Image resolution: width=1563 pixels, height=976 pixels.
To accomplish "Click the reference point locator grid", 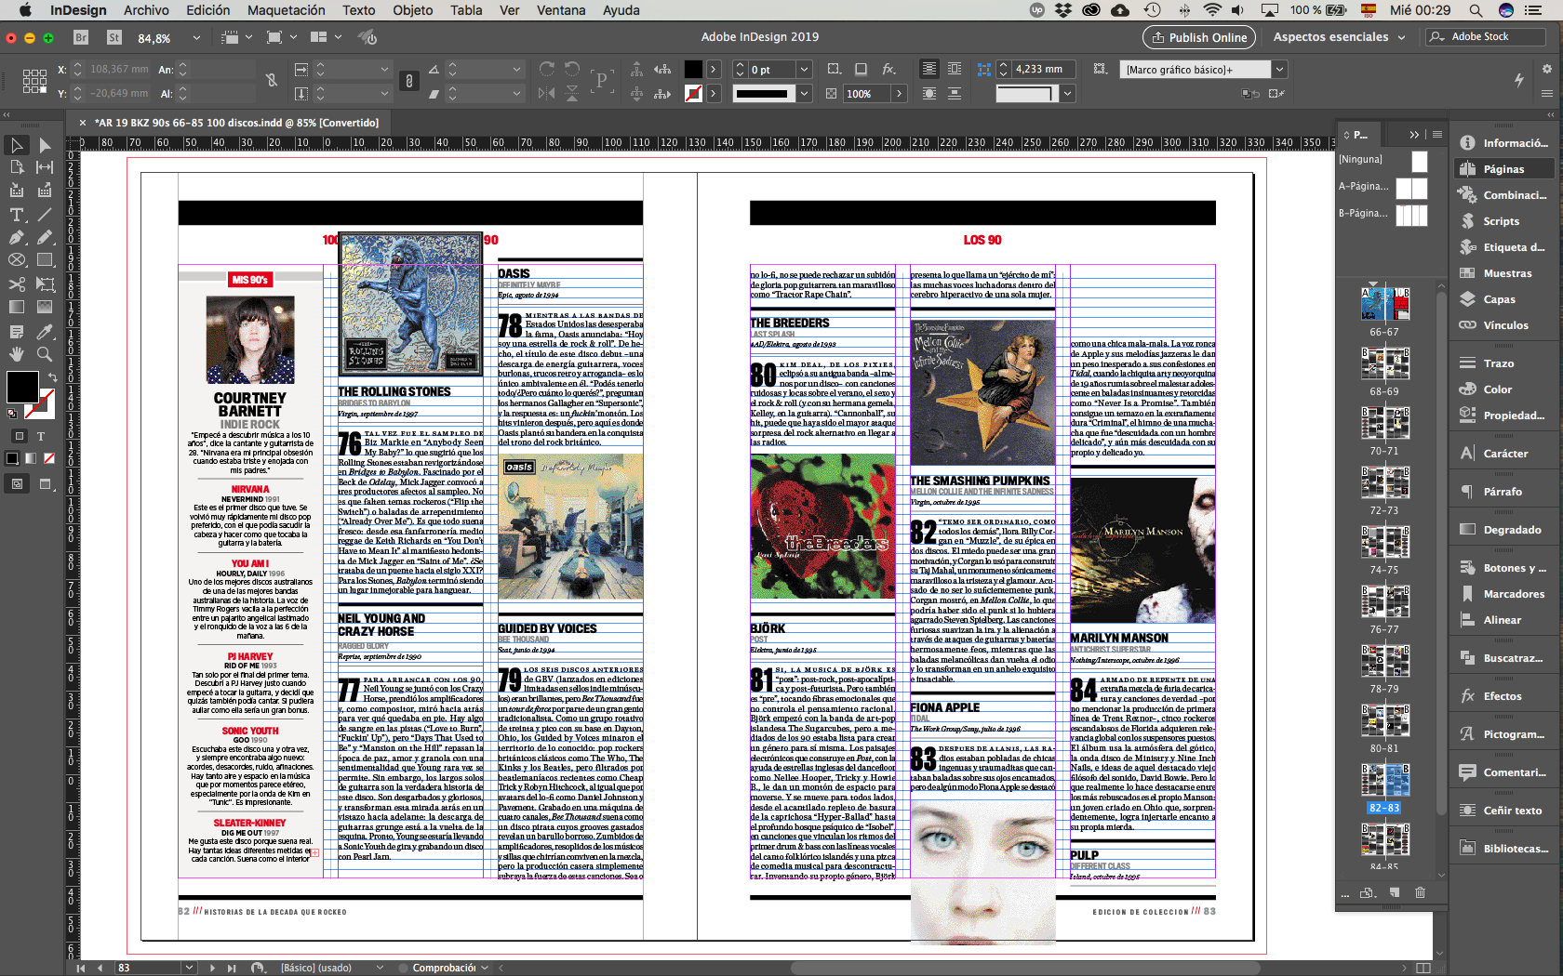I will (34, 81).
